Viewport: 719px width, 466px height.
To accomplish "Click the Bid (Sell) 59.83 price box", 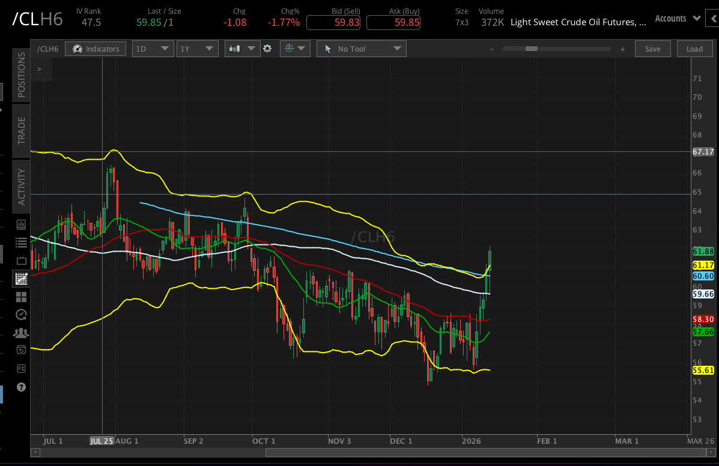I will (x=333, y=22).
